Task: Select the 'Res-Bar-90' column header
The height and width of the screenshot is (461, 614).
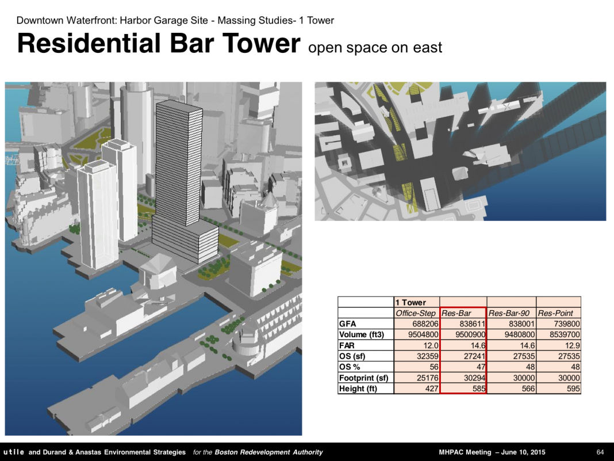Action: pyautogui.click(x=509, y=313)
